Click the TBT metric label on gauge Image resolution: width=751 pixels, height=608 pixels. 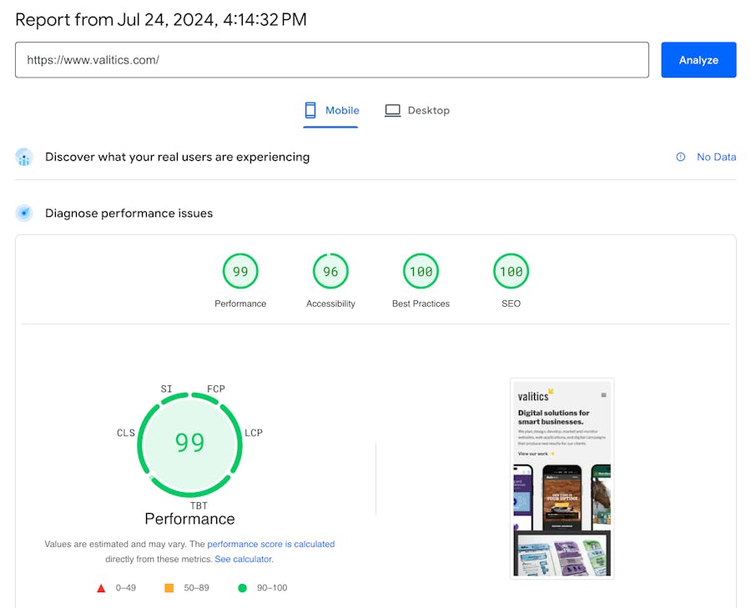click(x=199, y=505)
